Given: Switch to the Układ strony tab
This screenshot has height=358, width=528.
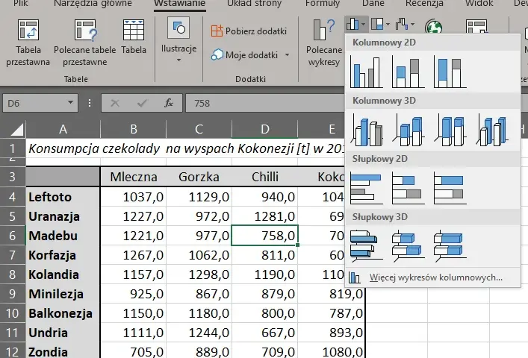Looking at the screenshot, I should point(254,4).
